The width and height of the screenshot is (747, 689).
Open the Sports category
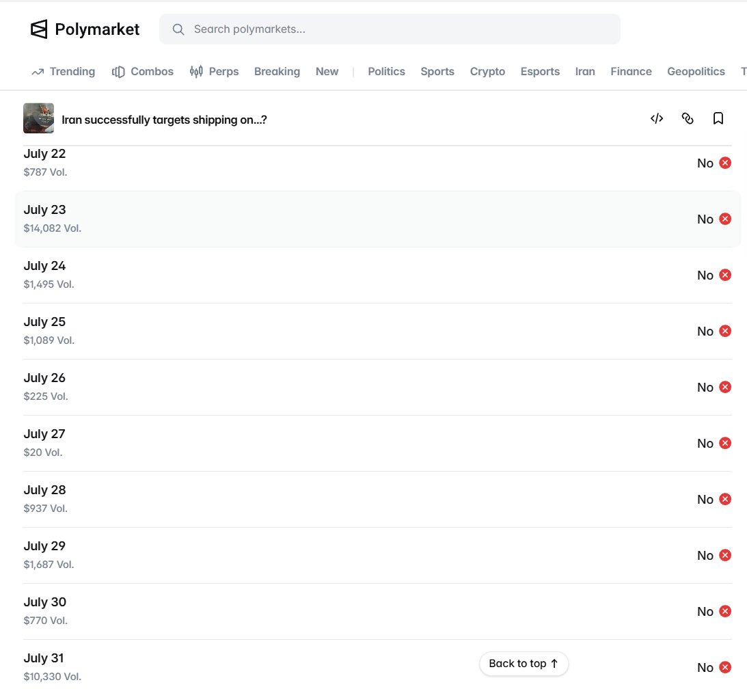pyautogui.click(x=437, y=72)
